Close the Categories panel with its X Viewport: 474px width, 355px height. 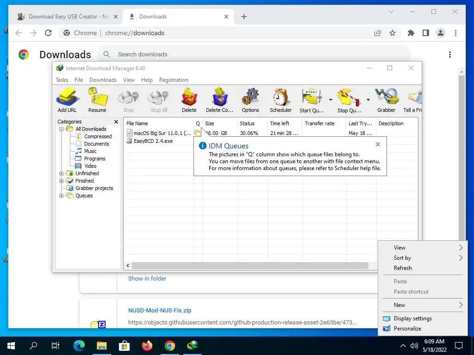pyautogui.click(x=116, y=122)
